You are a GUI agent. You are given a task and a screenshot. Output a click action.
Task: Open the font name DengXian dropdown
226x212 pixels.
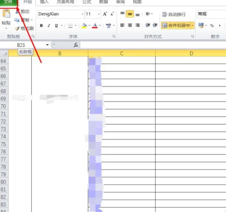point(83,14)
